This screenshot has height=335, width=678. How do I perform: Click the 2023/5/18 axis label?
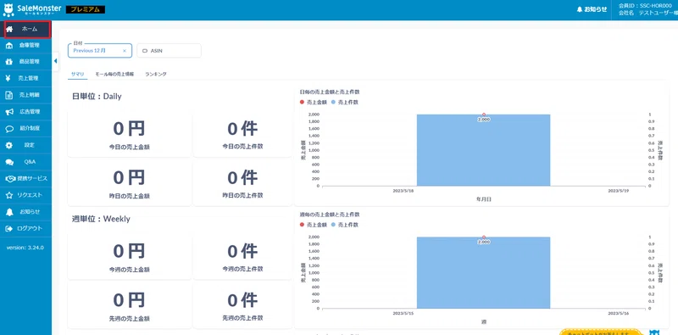403,191
